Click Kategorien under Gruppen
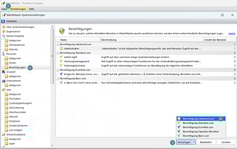This screenshot has width=237, height=149. [15, 76]
